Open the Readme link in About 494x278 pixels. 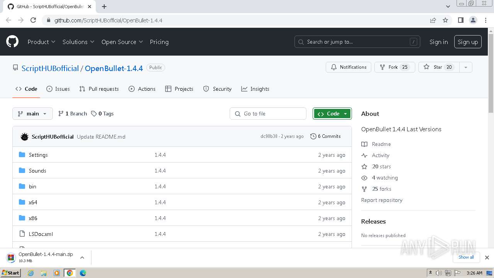pyautogui.click(x=377, y=144)
